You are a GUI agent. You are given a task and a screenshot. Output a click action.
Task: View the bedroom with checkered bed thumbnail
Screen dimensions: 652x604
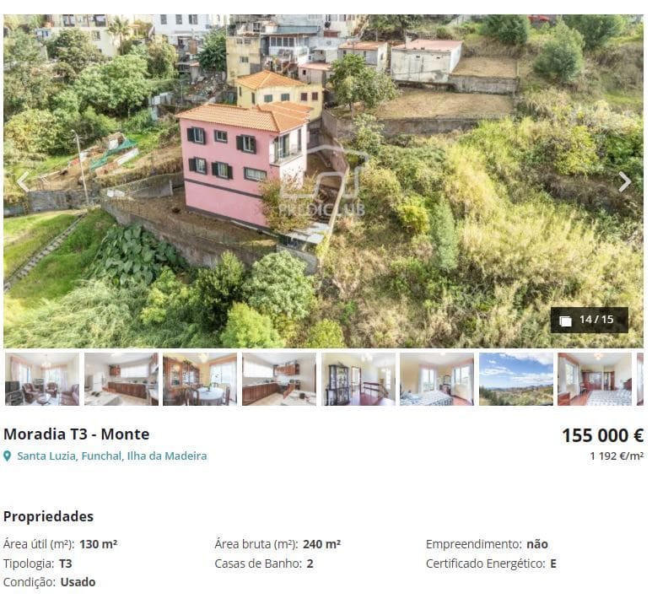pos(595,379)
